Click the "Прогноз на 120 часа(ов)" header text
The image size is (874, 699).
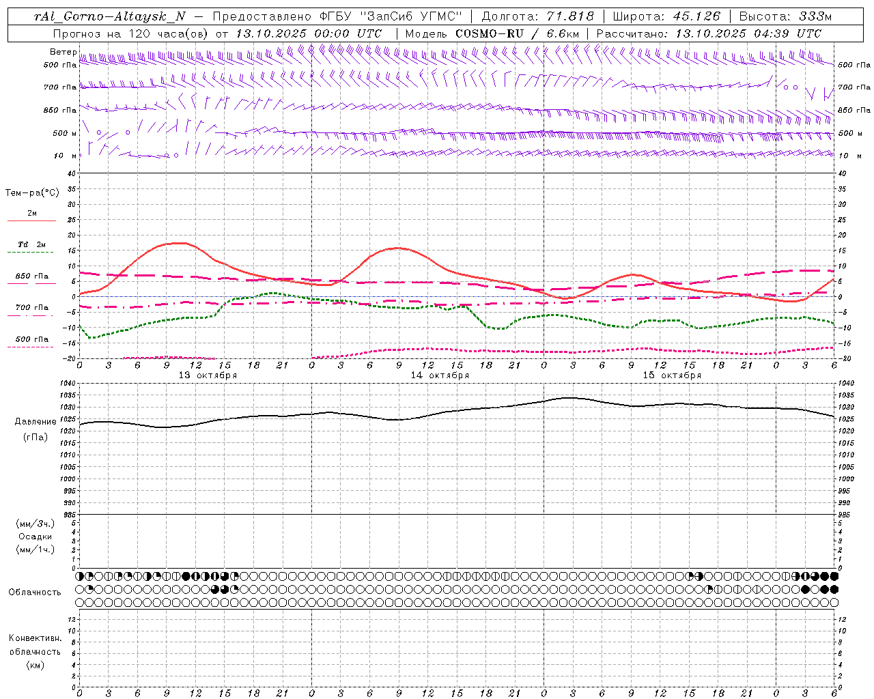[131, 33]
